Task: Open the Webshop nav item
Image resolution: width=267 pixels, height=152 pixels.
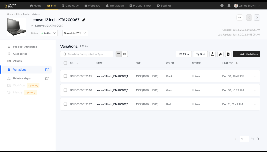Action: pyautogui.click(x=92, y=5)
